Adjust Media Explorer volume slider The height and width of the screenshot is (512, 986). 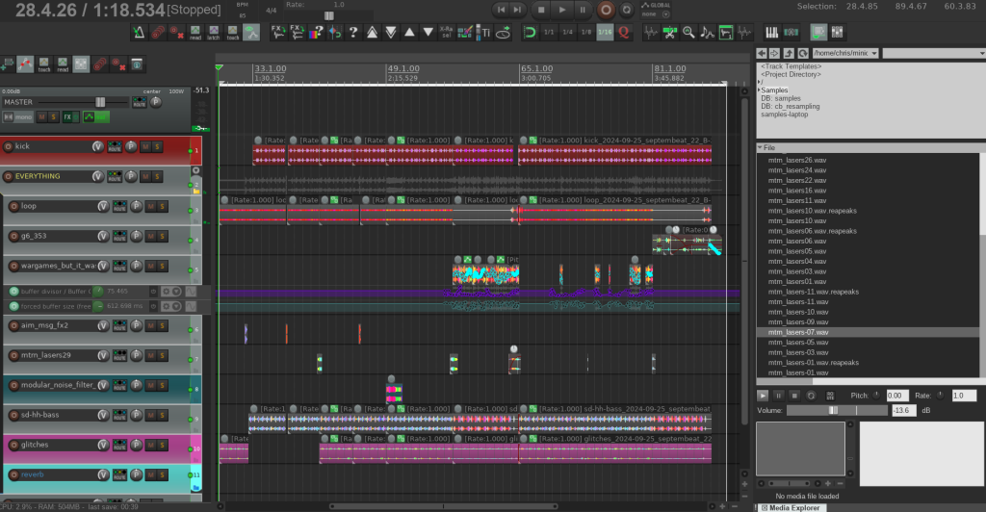pyautogui.click(x=833, y=410)
